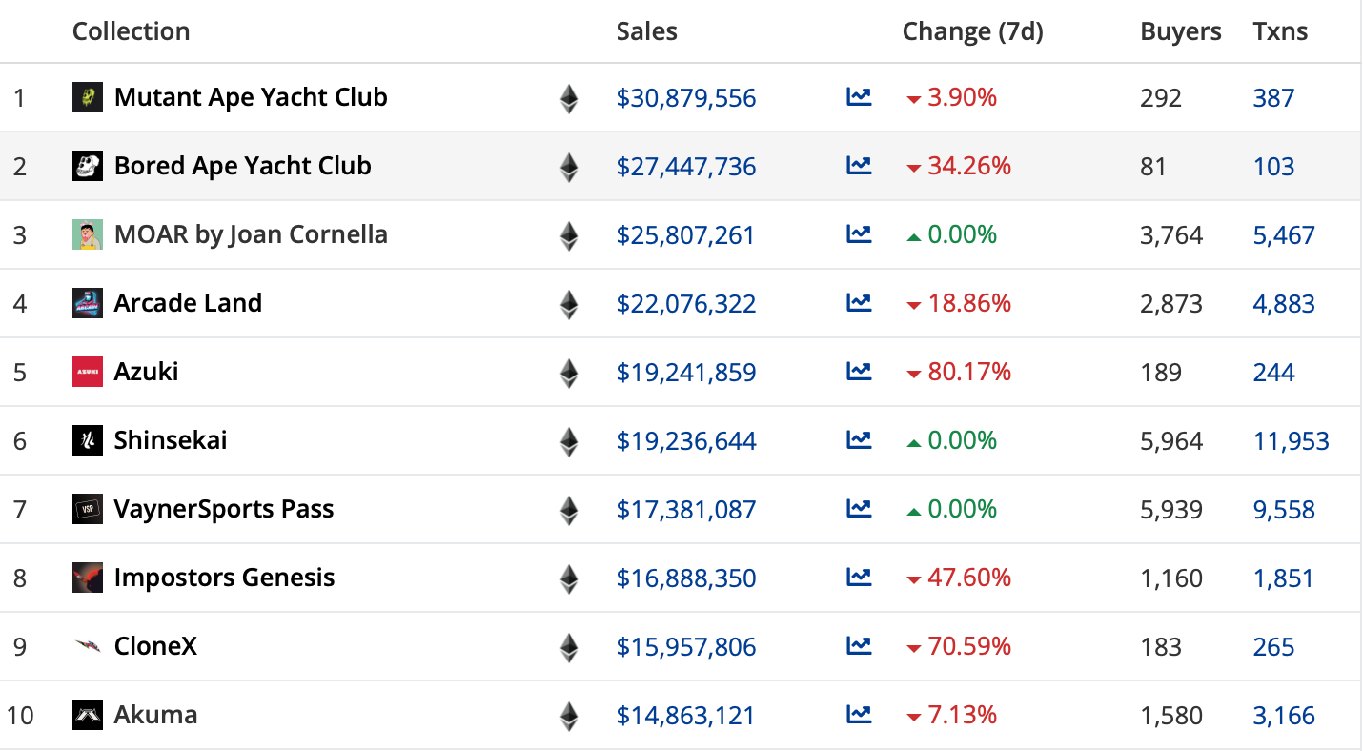Image resolution: width=1363 pixels, height=751 pixels.
Task: Open Shinsekai's sales chart icon
Action: [x=859, y=440]
